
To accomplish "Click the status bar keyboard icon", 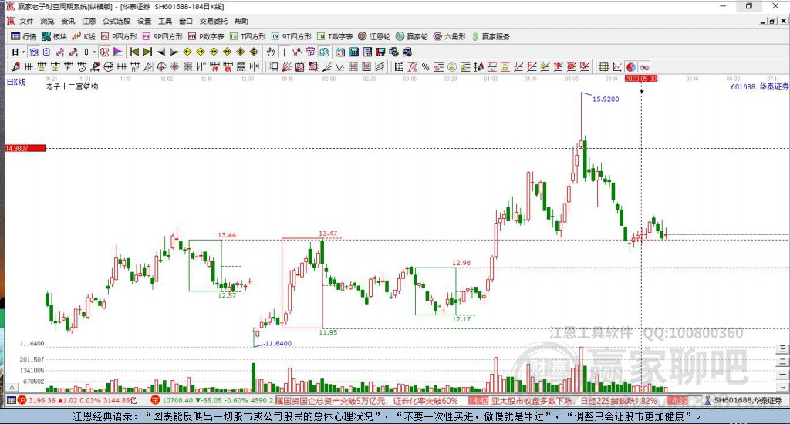I will tap(11, 401).
